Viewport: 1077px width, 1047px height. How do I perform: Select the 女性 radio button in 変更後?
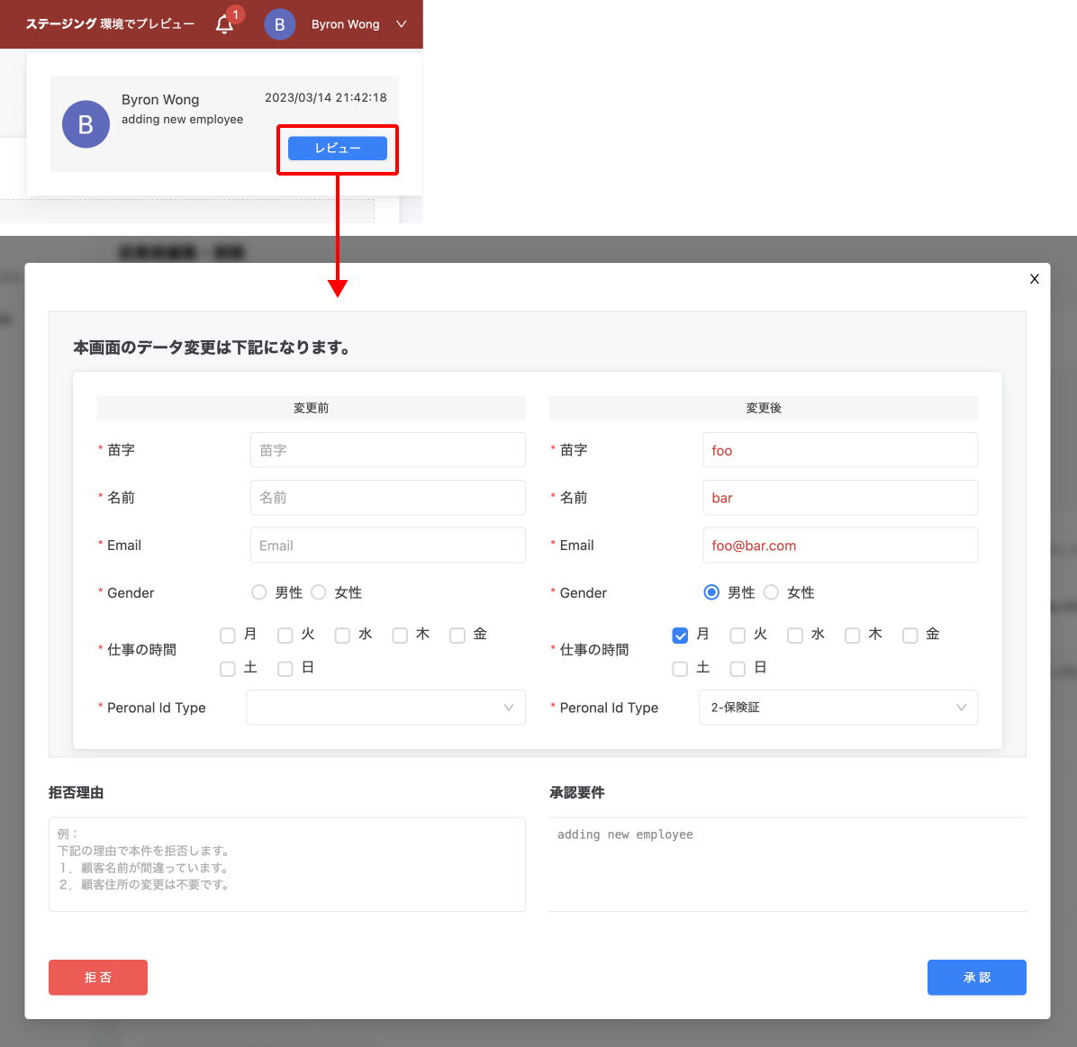pyautogui.click(x=771, y=592)
